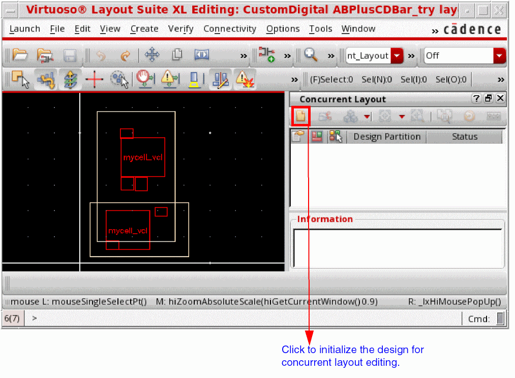
Task: Open the Create menu
Action: (x=144, y=29)
